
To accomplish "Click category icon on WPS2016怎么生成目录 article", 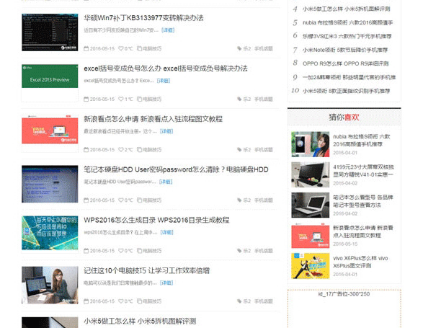I will (140, 251).
